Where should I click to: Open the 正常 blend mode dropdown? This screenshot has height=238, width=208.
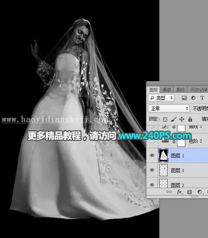pyautogui.click(x=169, y=108)
